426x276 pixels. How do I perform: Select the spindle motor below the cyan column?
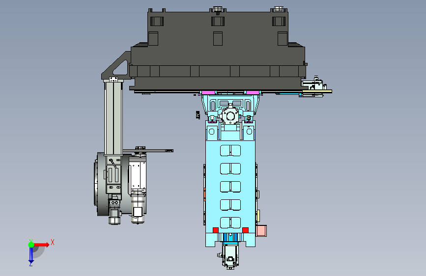(x=230, y=255)
